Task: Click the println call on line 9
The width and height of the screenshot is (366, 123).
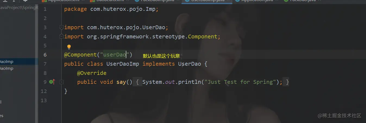Action: click(190, 82)
